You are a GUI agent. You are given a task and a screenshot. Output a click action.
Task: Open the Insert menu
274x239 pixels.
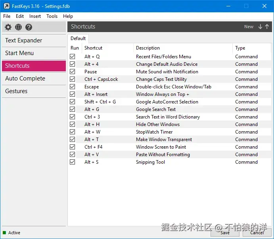pos(35,16)
